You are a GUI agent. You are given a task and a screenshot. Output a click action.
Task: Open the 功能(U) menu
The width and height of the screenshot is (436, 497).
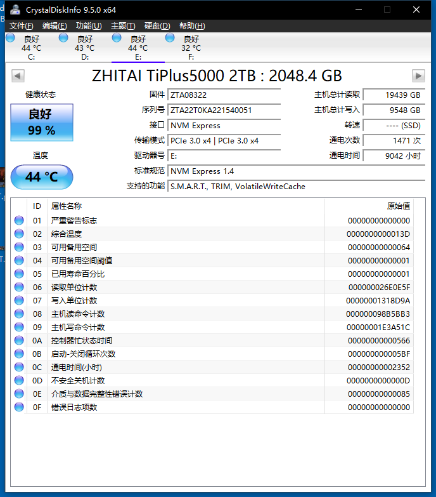(x=89, y=25)
